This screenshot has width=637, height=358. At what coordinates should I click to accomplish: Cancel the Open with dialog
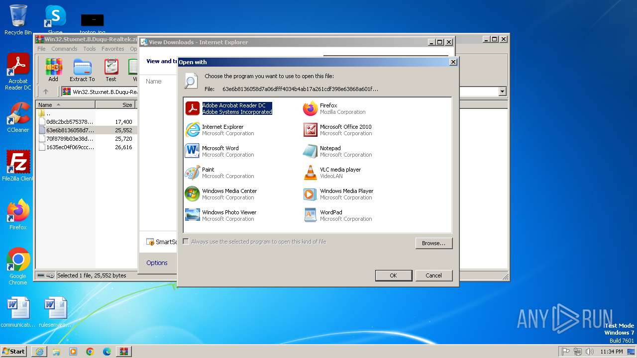click(x=433, y=275)
